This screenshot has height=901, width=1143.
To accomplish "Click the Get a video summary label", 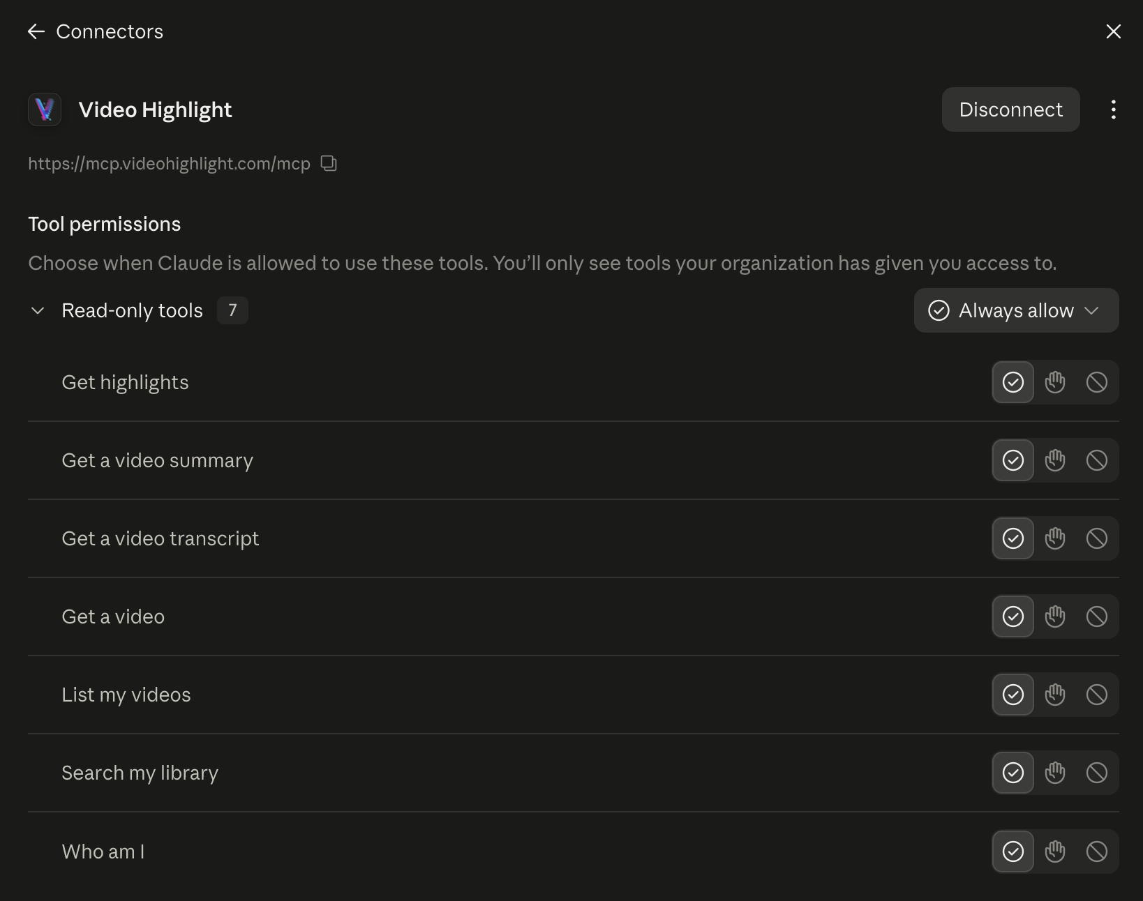I will click(x=157, y=461).
